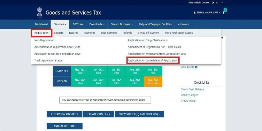
Task: Select the User Services submenu tab
Action: click(x=109, y=33)
